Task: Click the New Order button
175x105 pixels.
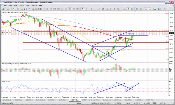Action: click(37, 9)
